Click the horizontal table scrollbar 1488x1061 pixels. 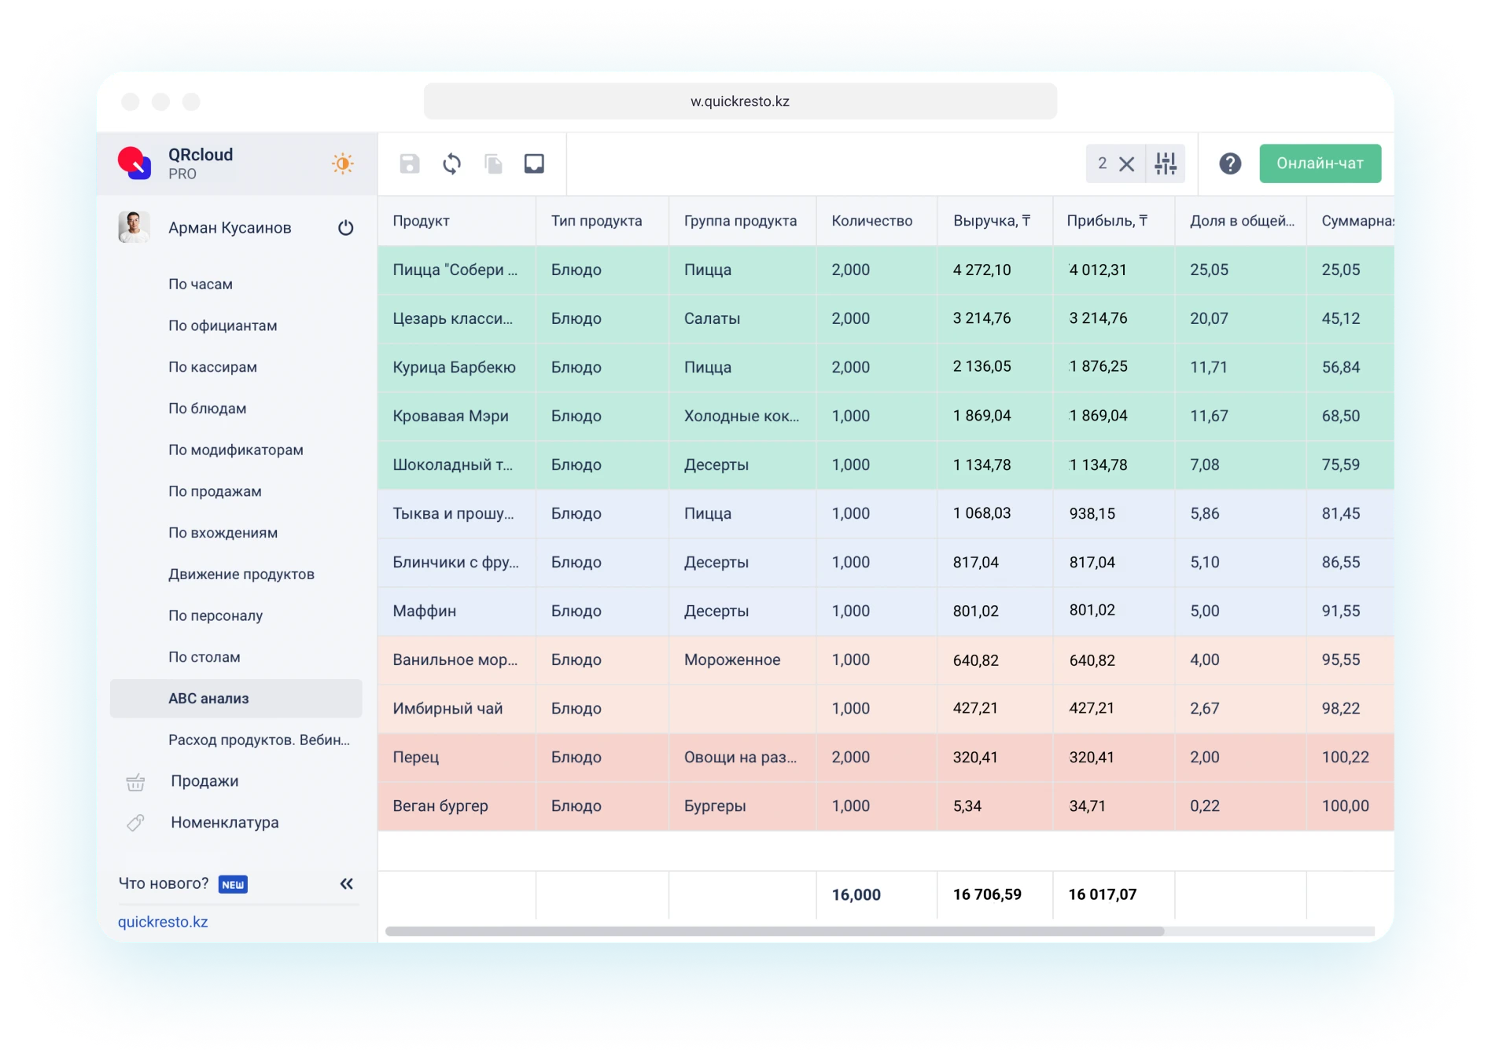775,931
